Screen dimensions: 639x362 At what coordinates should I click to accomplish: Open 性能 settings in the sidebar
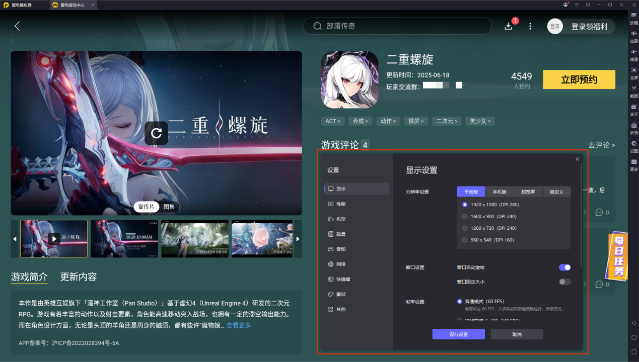(357, 204)
